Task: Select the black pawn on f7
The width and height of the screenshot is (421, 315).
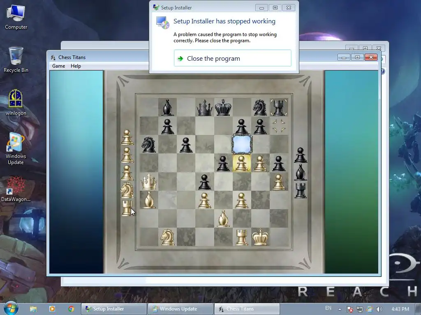Action: click(242, 126)
